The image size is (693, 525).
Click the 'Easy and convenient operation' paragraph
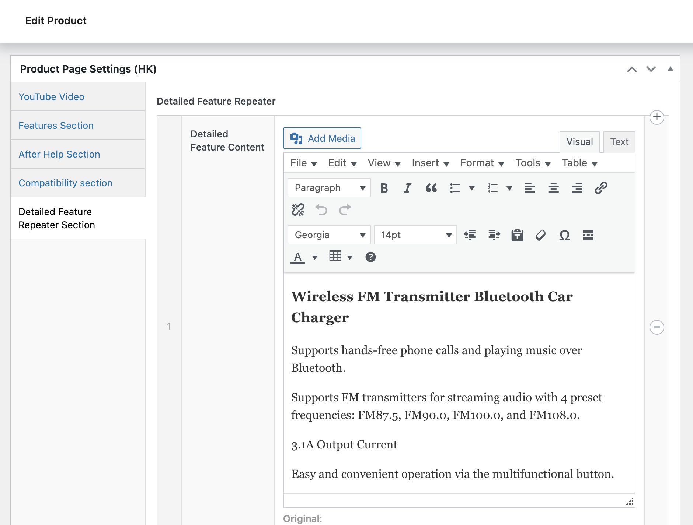[453, 474]
